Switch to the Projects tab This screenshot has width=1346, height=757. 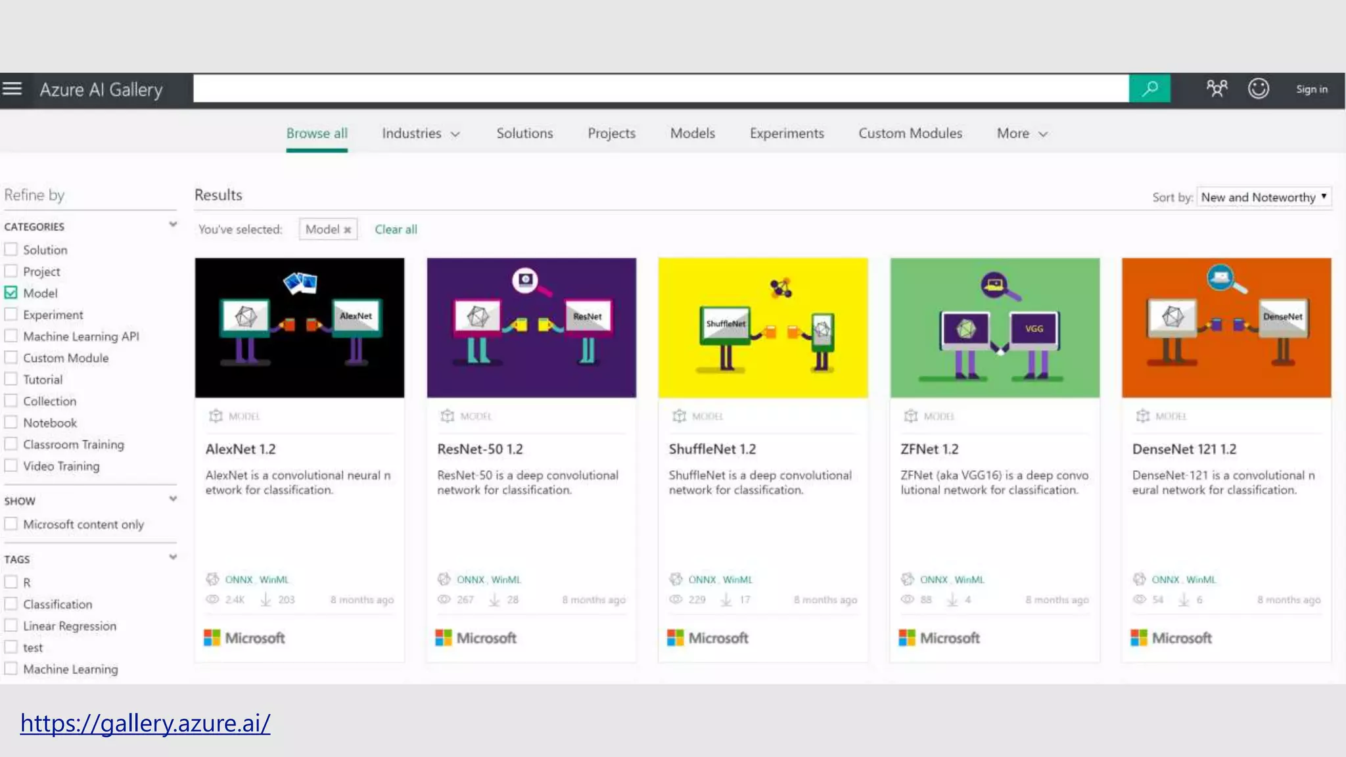[611, 133]
